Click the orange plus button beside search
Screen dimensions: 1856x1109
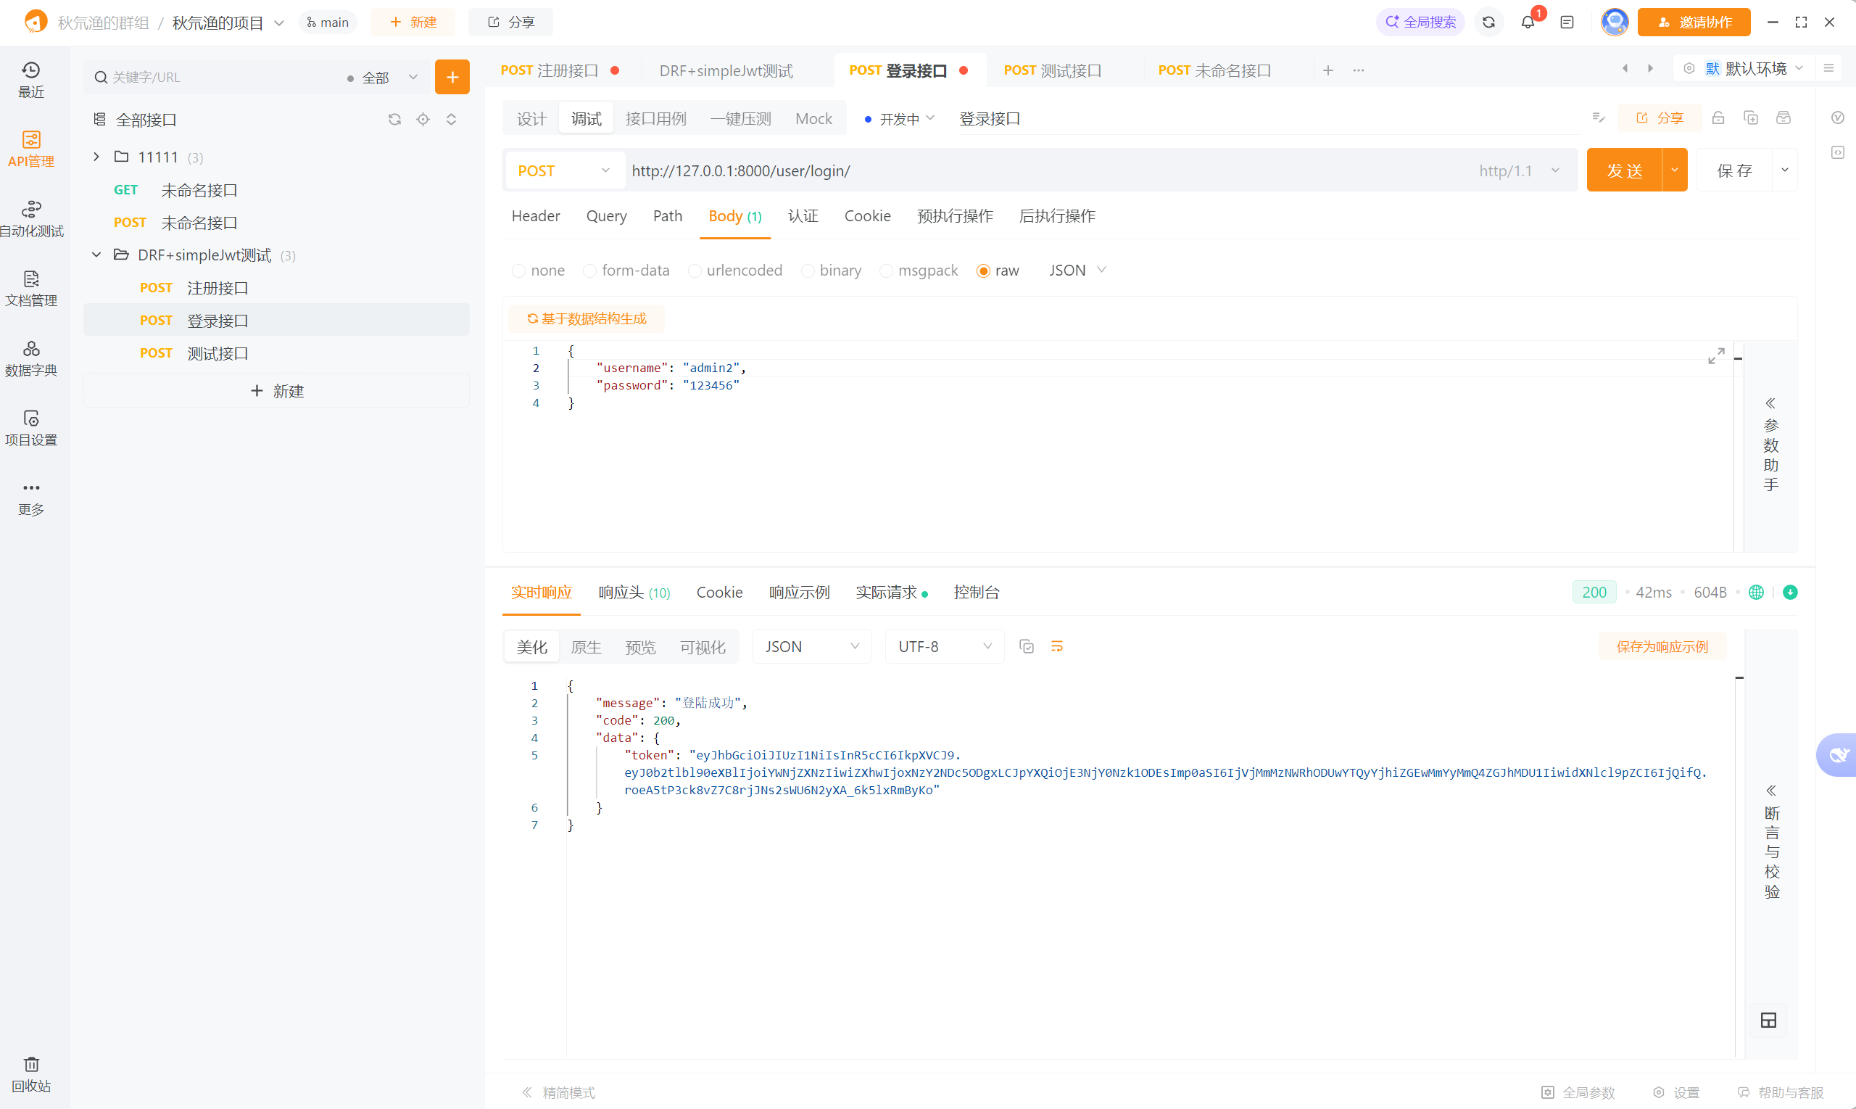pyautogui.click(x=452, y=77)
